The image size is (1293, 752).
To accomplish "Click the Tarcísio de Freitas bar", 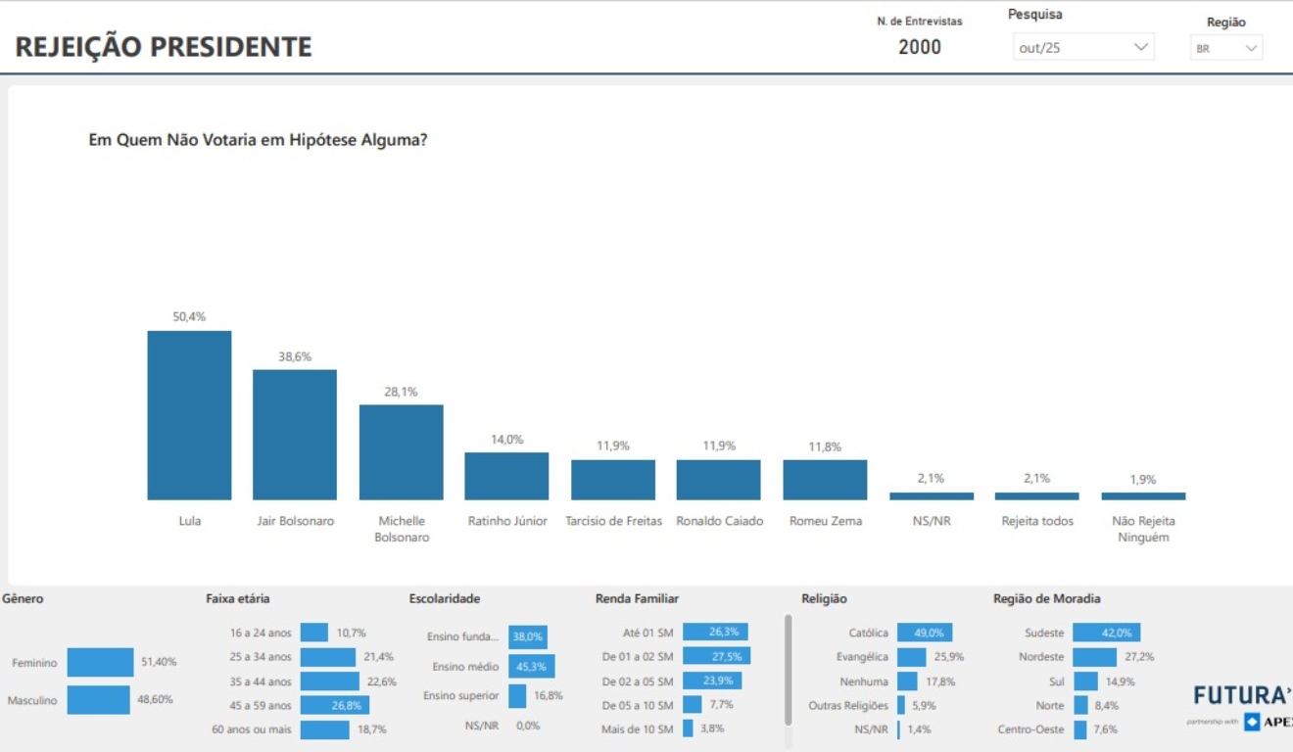I will [x=613, y=480].
